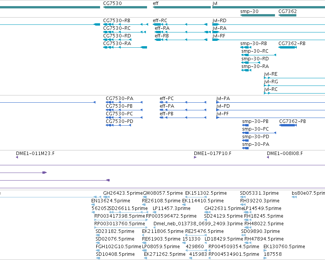Select the CG7530 gene bar
Screen dimensions: 325x260
[x=125, y=7]
